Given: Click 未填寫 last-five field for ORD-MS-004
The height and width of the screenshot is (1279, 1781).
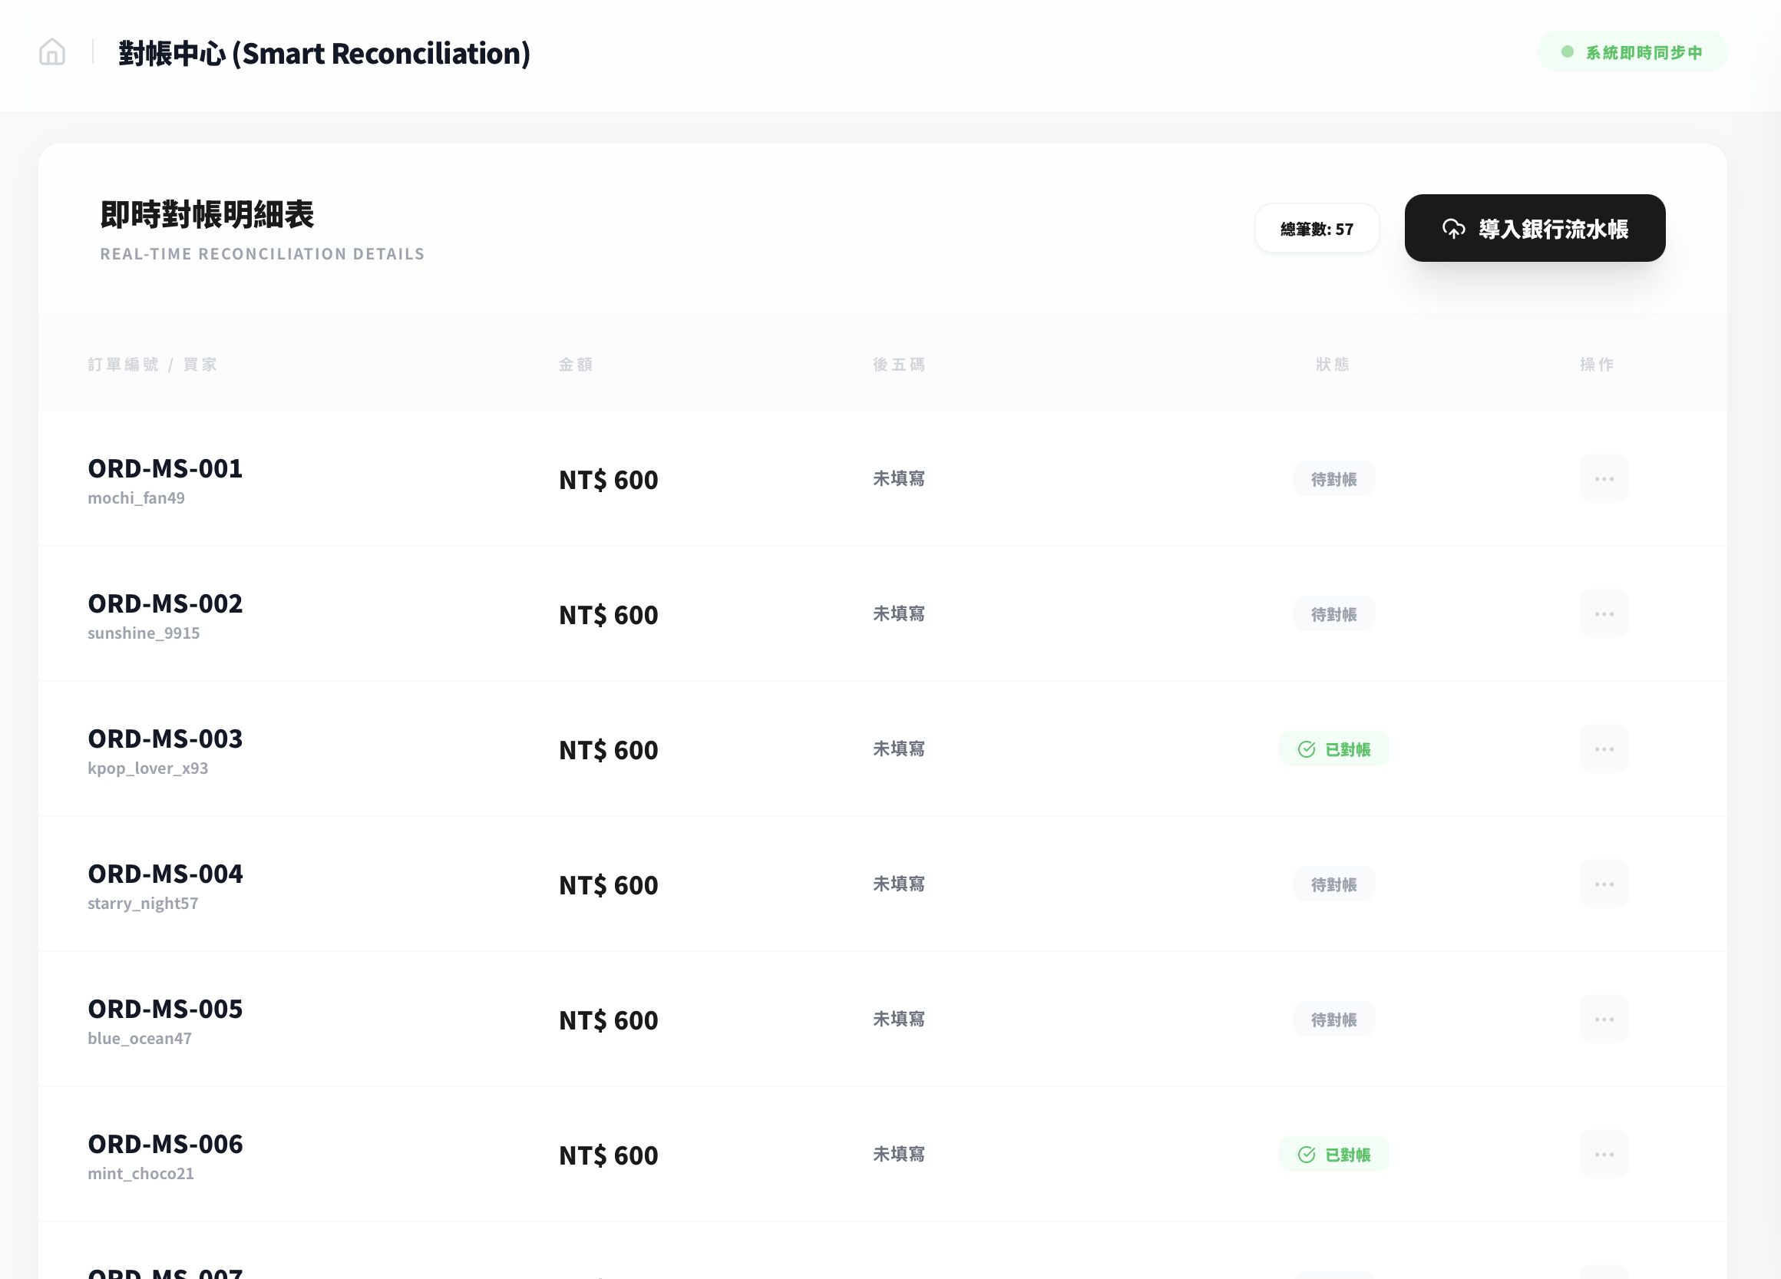Looking at the screenshot, I should point(898,884).
